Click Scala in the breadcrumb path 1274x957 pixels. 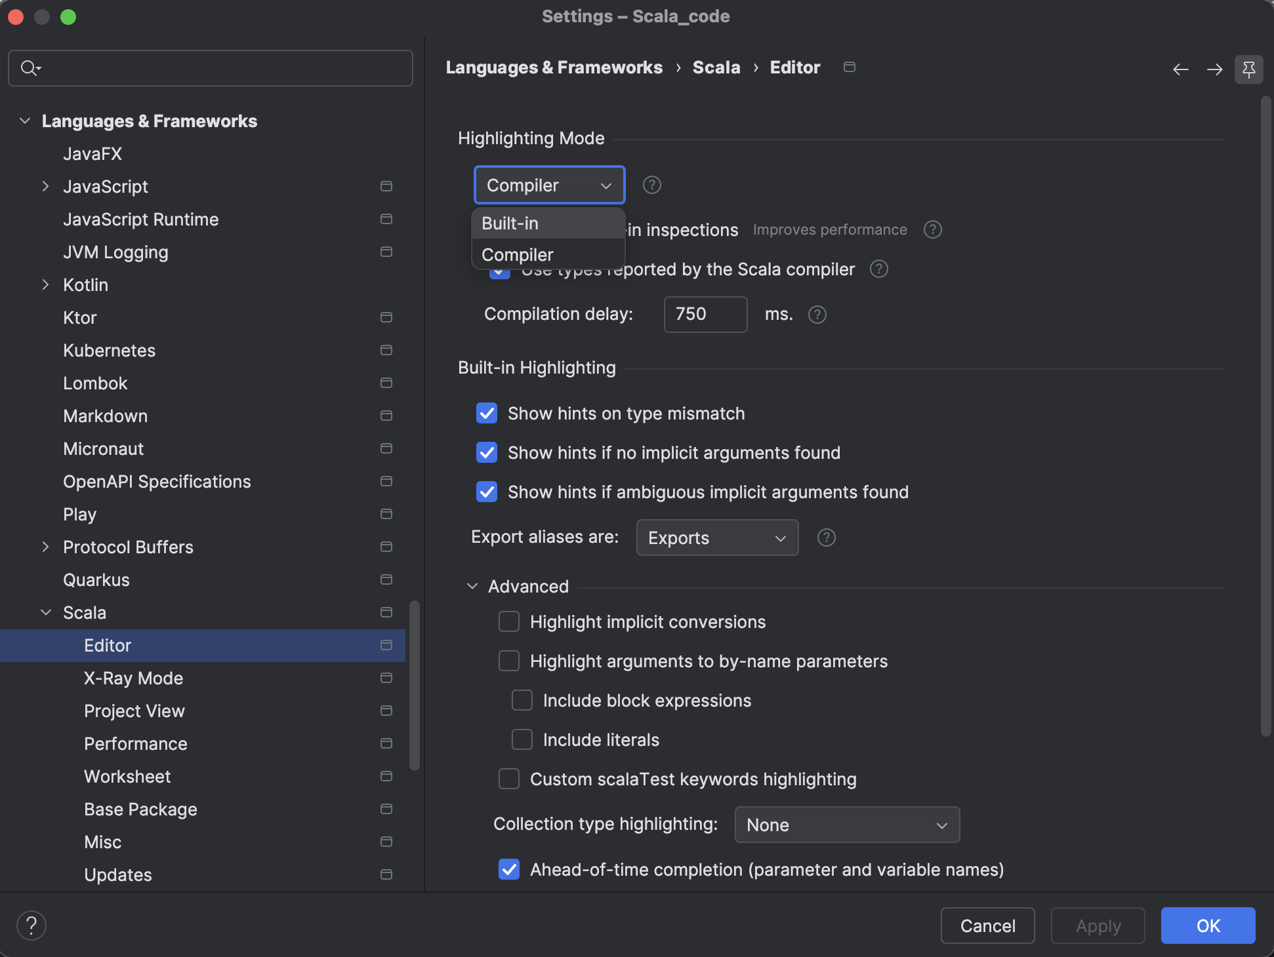coord(716,68)
